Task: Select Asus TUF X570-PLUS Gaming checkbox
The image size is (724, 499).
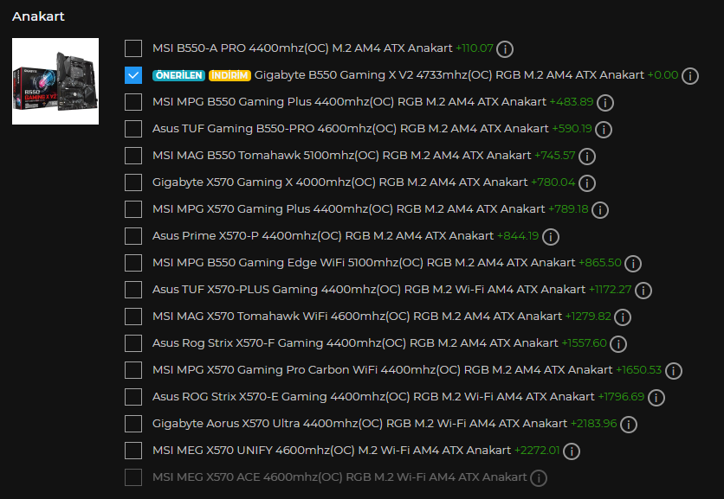Action: point(133,290)
